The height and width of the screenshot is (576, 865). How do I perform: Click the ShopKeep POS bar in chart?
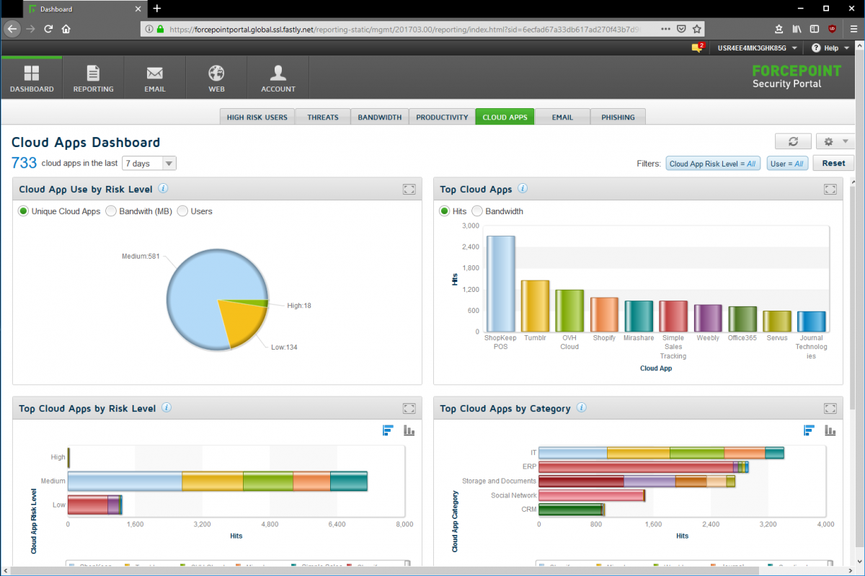(x=500, y=283)
